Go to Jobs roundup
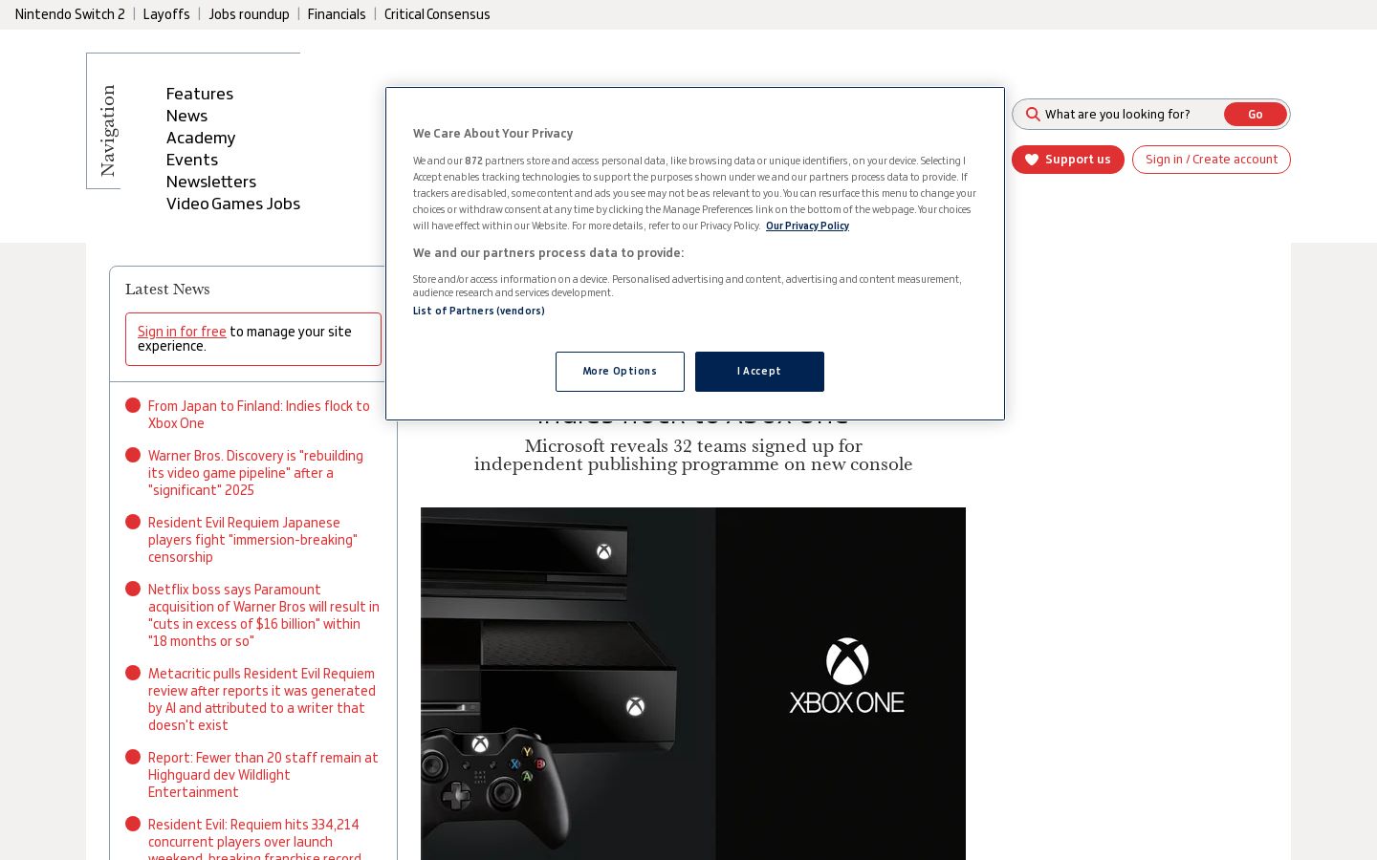The image size is (1377, 860). [249, 14]
